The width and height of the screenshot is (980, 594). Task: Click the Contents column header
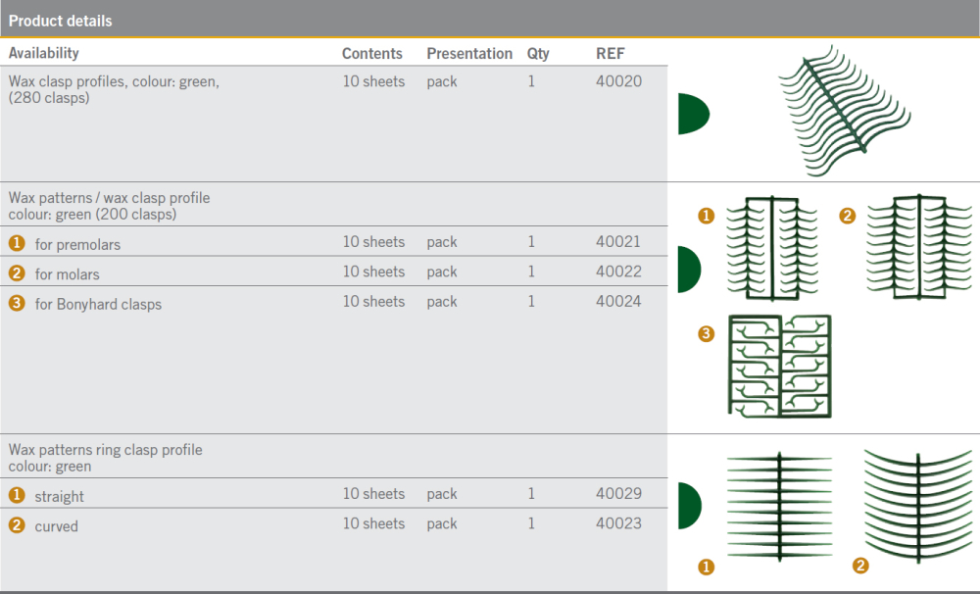[x=371, y=54]
